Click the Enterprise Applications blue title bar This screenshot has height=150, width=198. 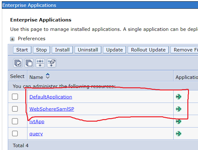click(x=100, y=5)
